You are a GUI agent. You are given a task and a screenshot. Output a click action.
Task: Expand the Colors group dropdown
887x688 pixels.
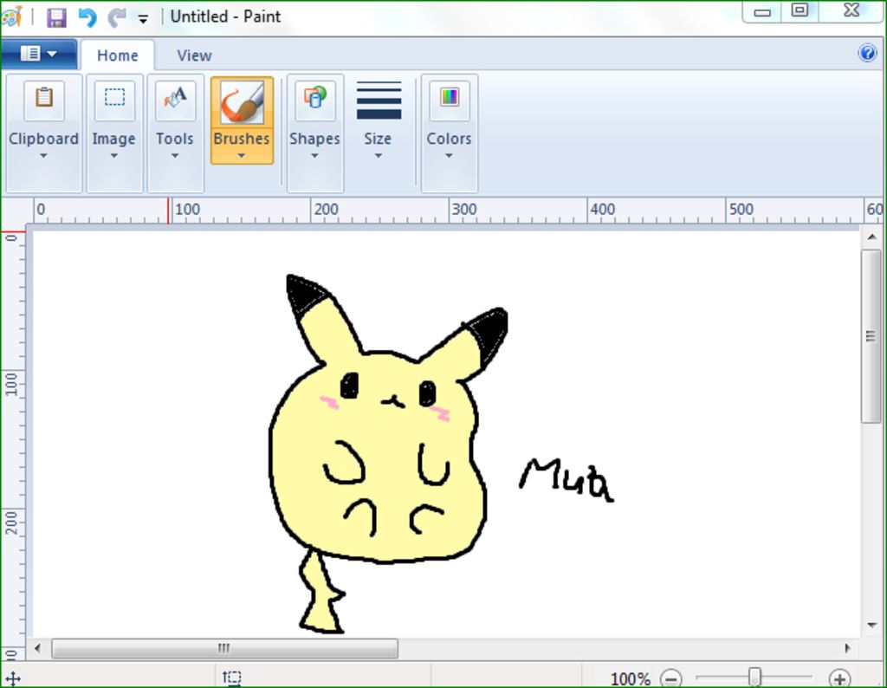[x=449, y=156]
